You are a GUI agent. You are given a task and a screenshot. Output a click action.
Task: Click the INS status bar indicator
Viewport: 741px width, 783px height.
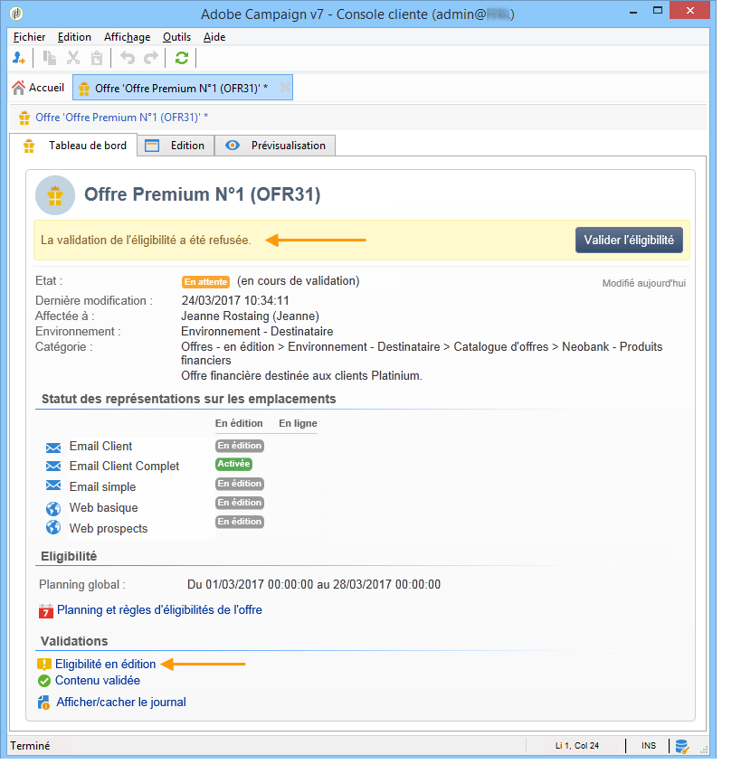pyautogui.click(x=649, y=746)
